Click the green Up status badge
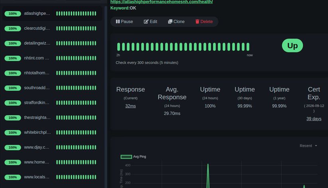This screenshot has width=328, height=188. click(x=292, y=45)
